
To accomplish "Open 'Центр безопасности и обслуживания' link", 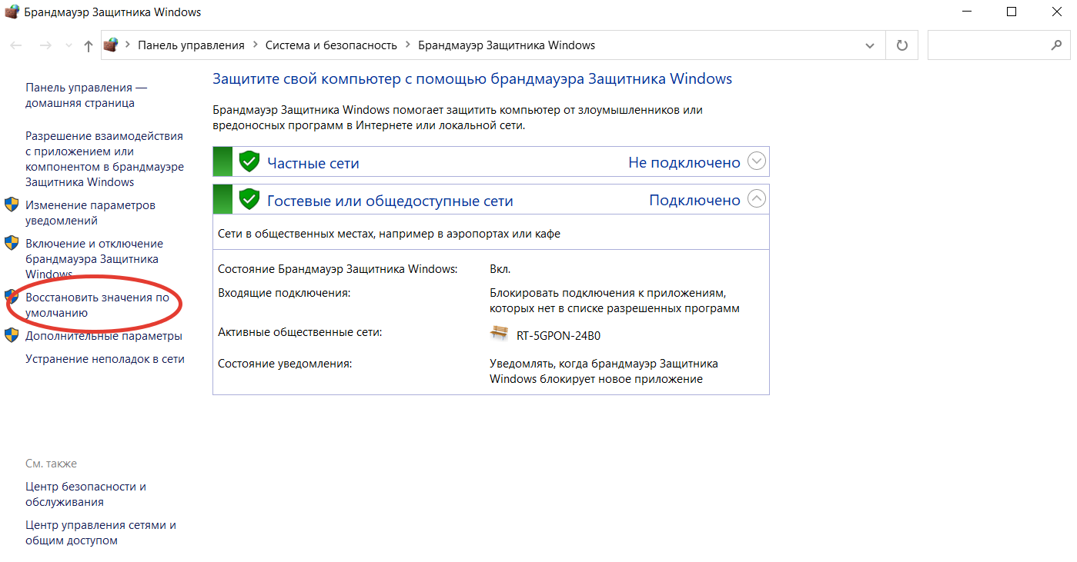I will tap(86, 494).
